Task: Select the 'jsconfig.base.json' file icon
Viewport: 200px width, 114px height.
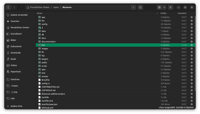Action: tap(39, 104)
